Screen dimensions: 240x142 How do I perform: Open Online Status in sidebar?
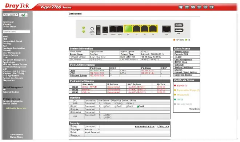pos(9,27)
